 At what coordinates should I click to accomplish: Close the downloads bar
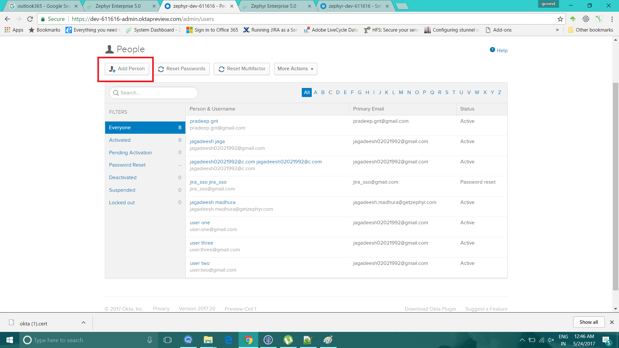612,322
